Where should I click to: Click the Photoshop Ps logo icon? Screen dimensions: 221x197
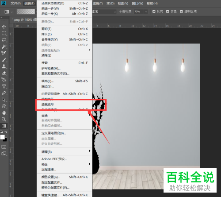pos(4,3)
